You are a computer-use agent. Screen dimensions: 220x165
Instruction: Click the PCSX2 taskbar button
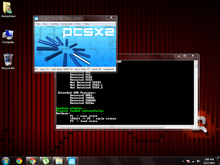point(72,161)
